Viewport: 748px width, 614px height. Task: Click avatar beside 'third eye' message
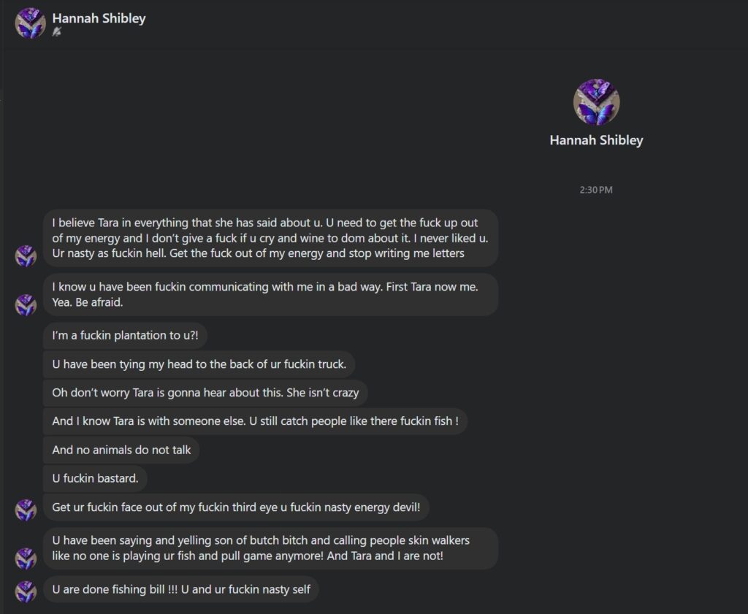tap(26, 510)
